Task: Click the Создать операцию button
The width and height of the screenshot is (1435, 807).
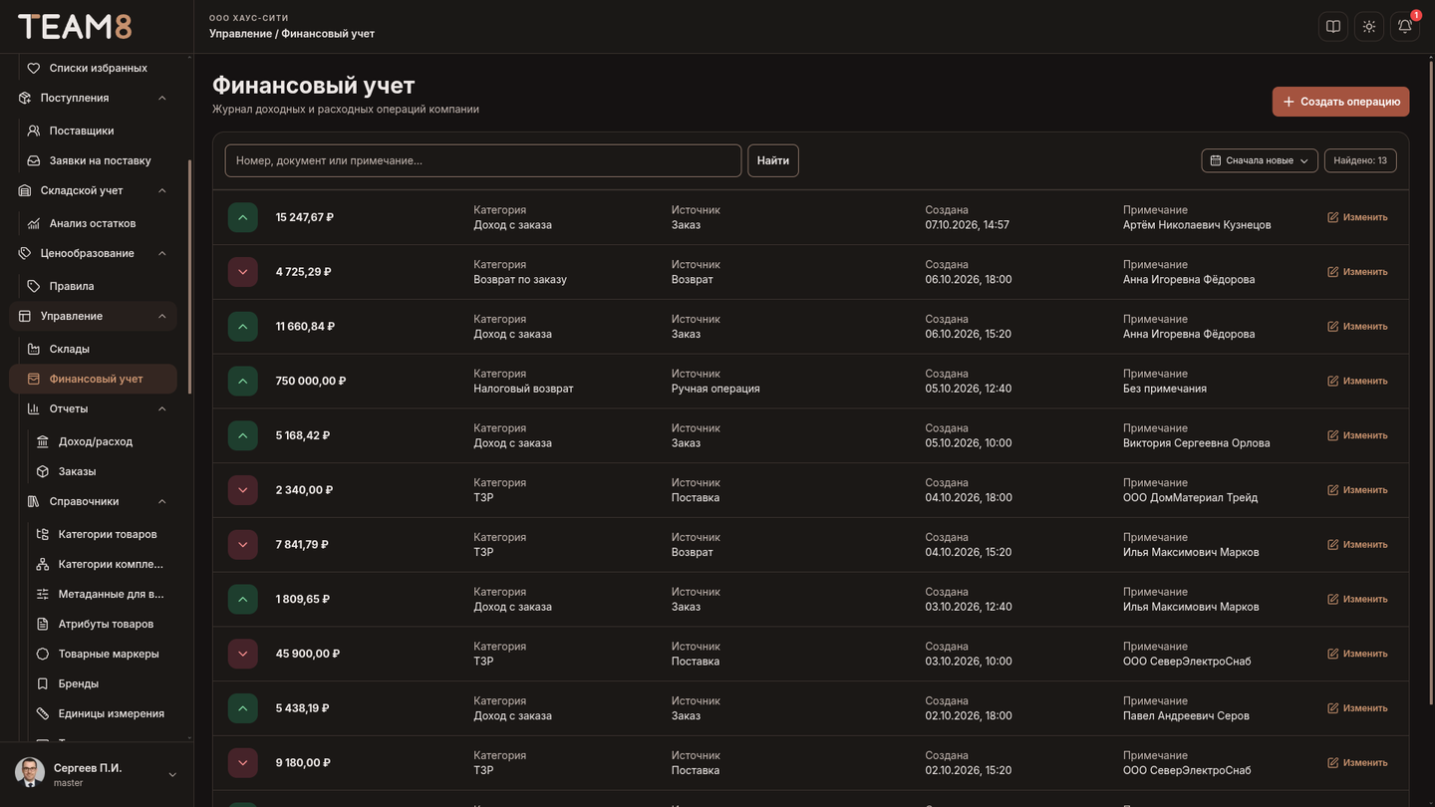Action: [1340, 102]
